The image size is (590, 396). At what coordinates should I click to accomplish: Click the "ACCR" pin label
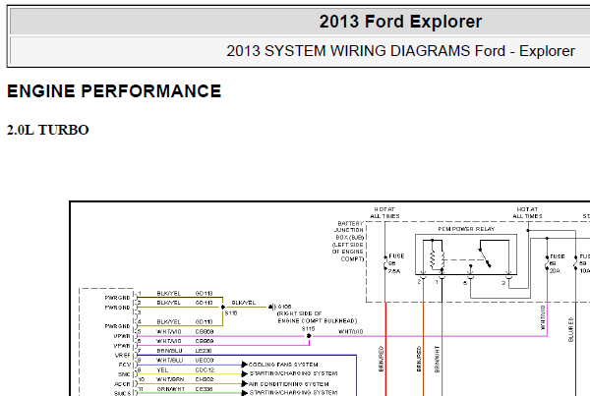click(122, 384)
